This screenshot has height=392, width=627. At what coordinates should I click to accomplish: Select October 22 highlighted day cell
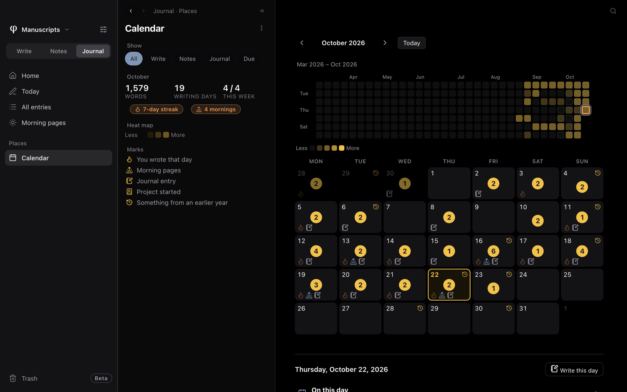click(449, 285)
